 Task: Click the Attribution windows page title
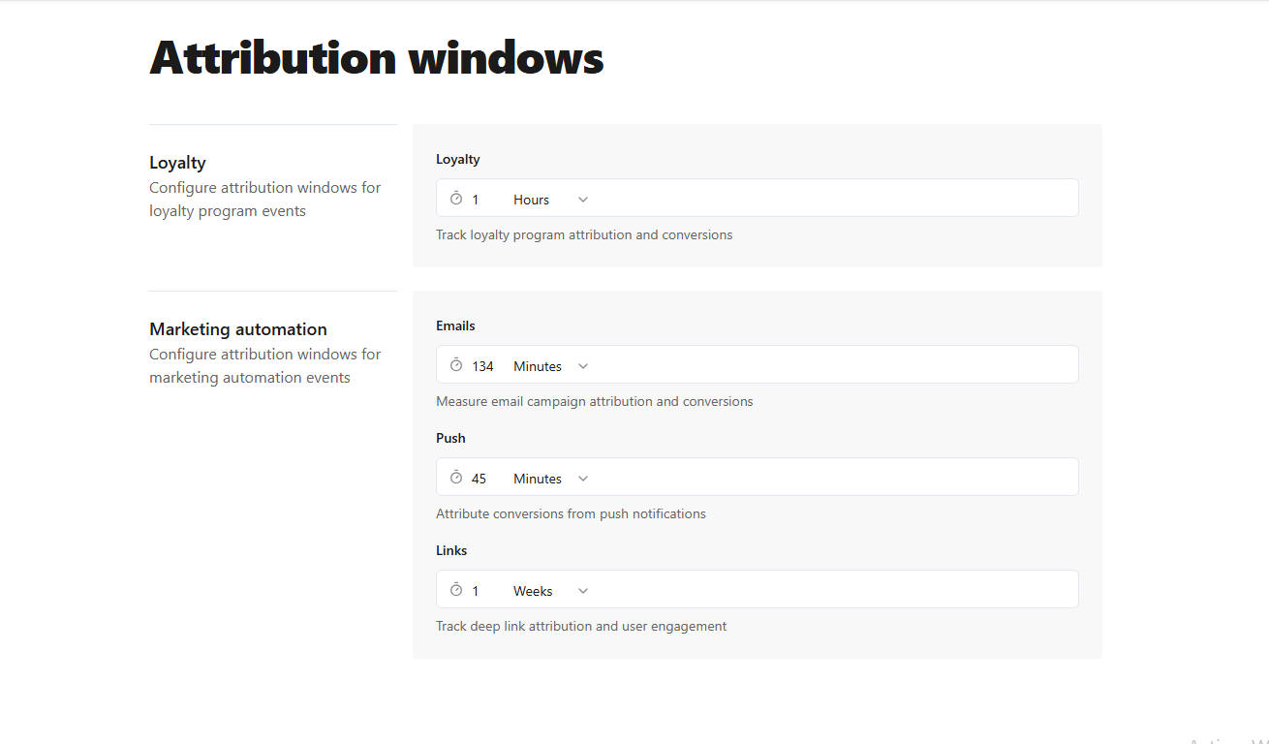coord(376,58)
